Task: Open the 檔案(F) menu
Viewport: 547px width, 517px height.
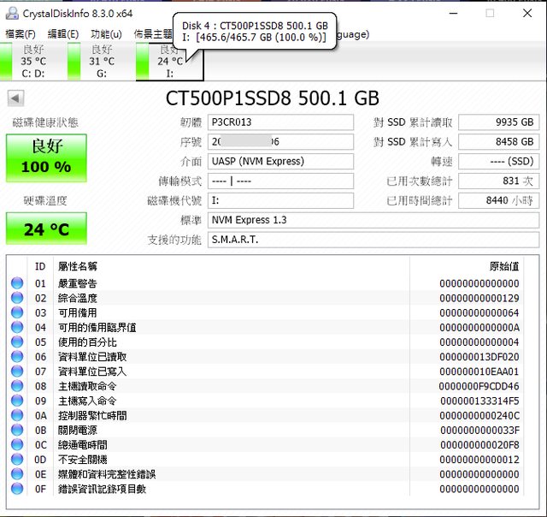Action: click(x=21, y=34)
